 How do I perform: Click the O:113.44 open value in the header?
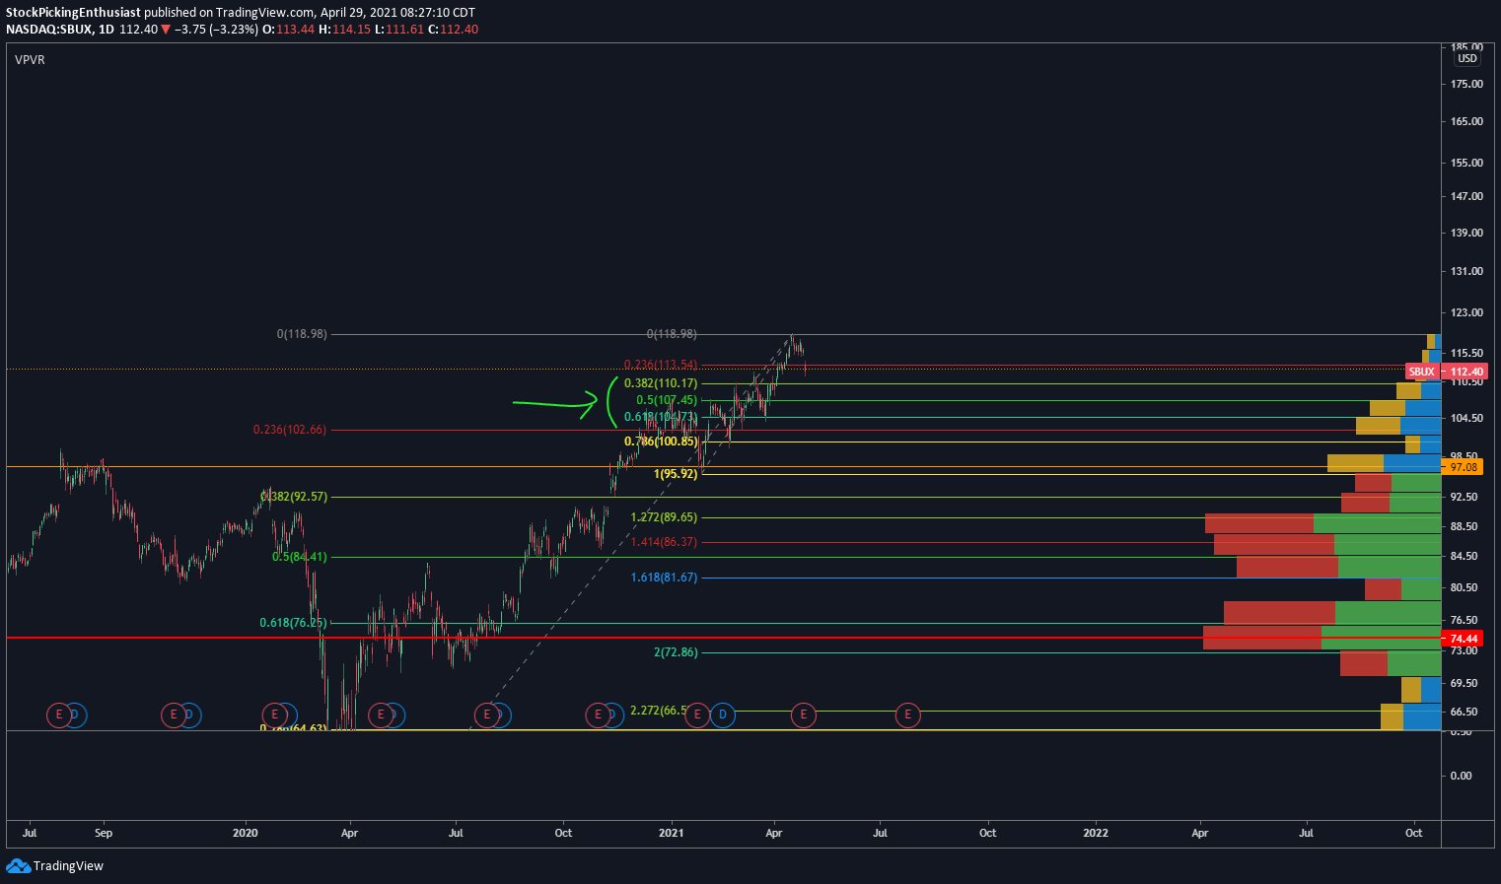point(288,30)
